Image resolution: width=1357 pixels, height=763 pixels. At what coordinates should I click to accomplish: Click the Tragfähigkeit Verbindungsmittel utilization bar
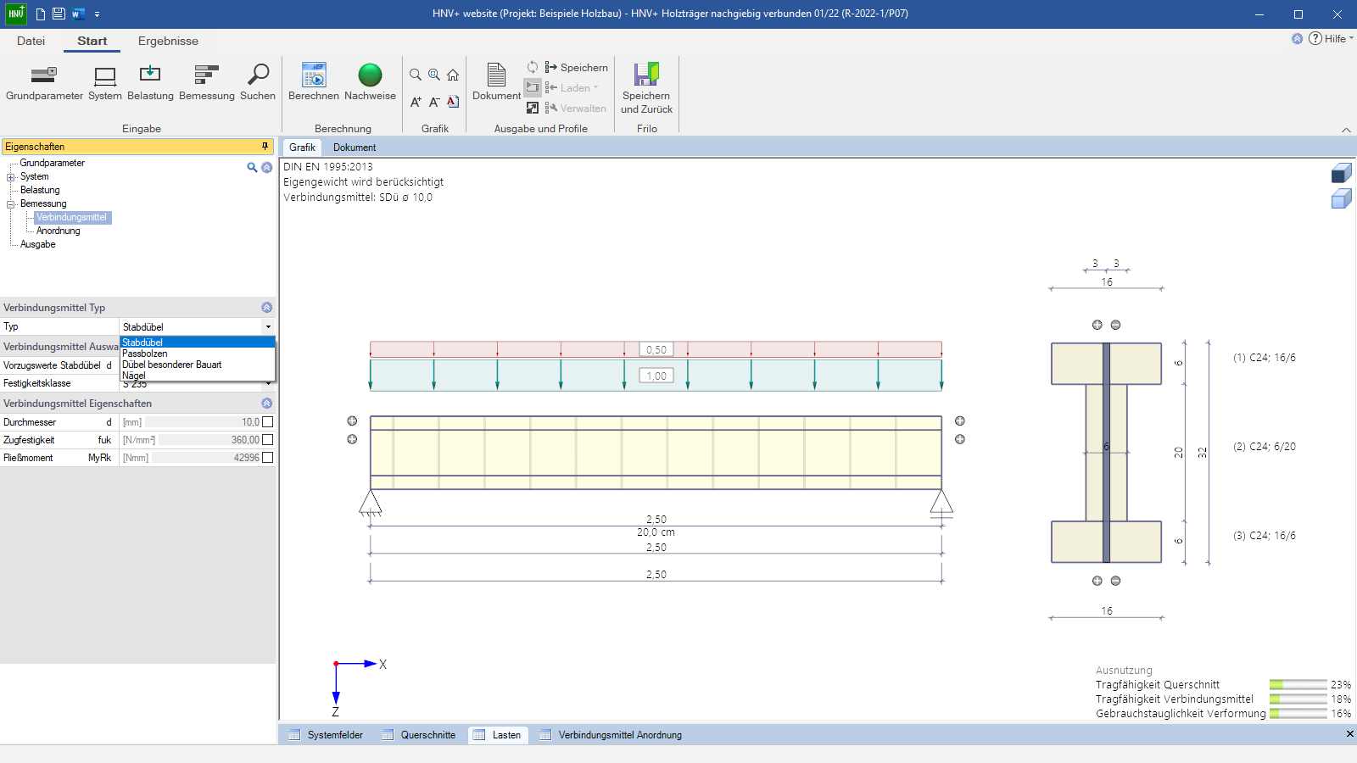(x=1298, y=699)
